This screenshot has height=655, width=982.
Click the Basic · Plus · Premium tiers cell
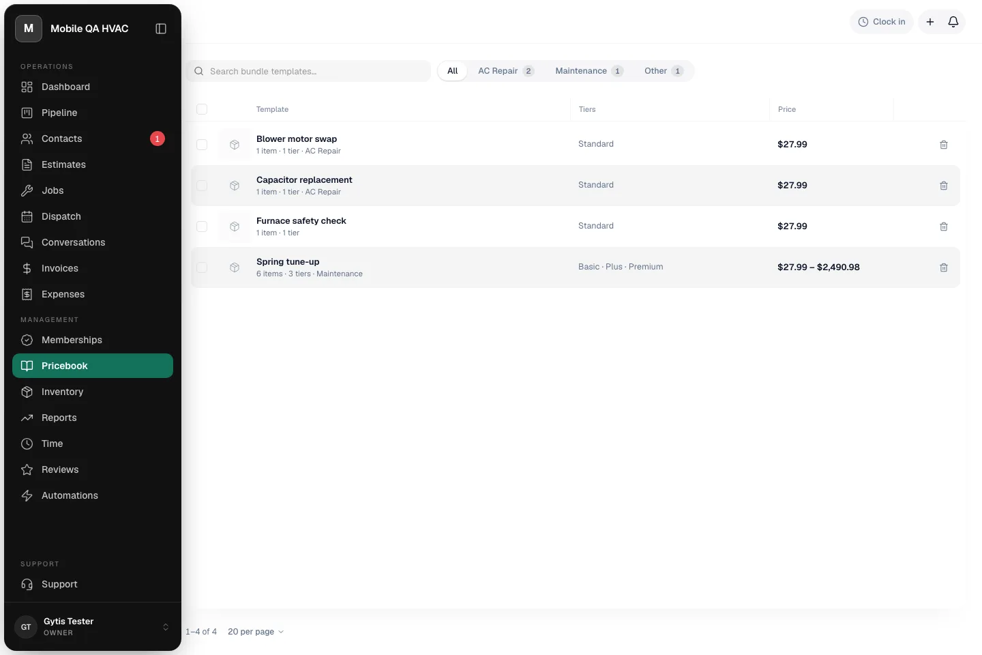click(x=621, y=267)
